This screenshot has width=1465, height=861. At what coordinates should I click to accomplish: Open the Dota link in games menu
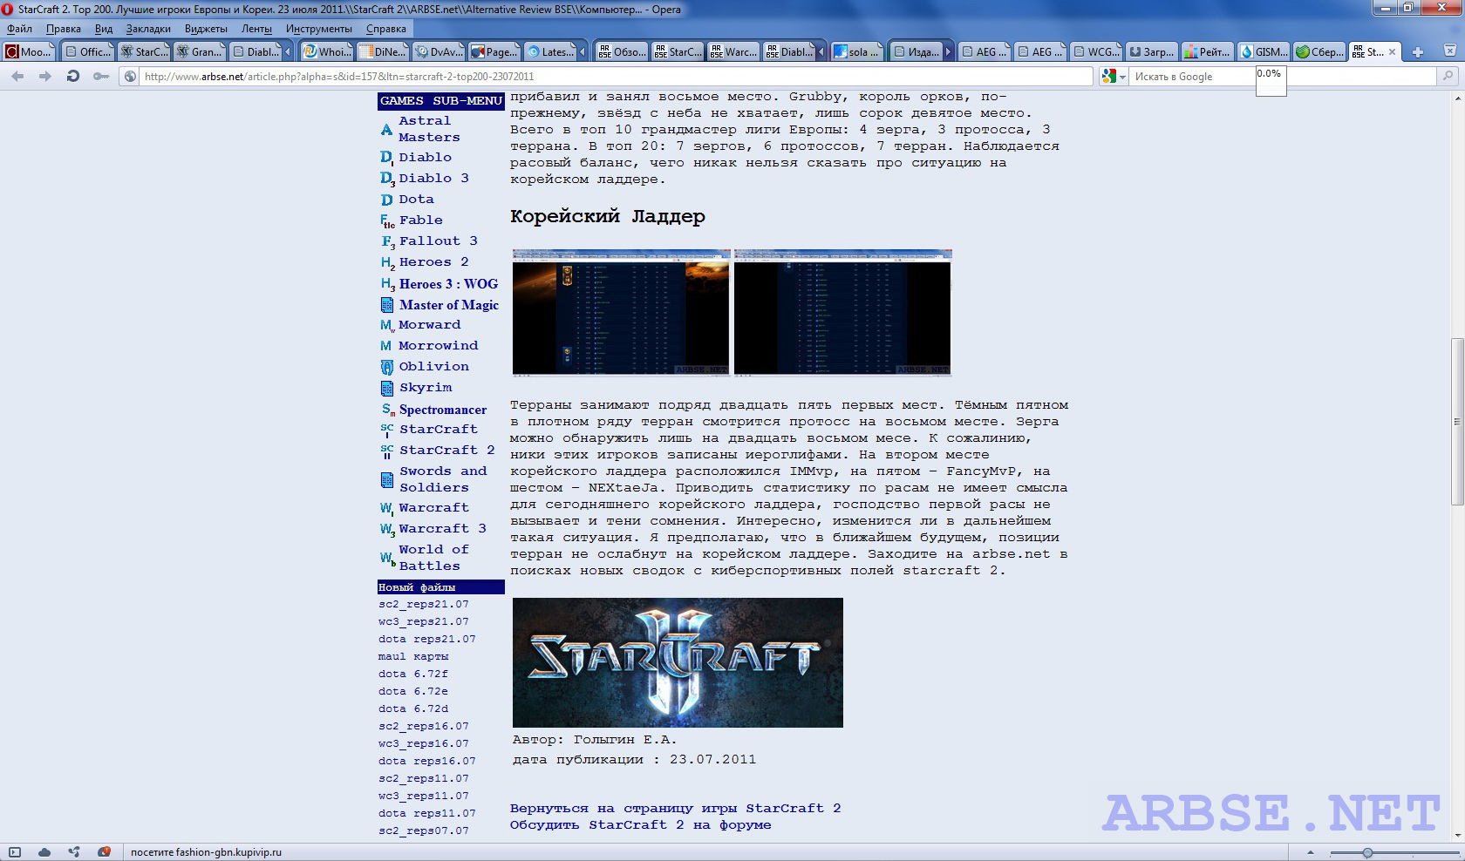point(416,200)
